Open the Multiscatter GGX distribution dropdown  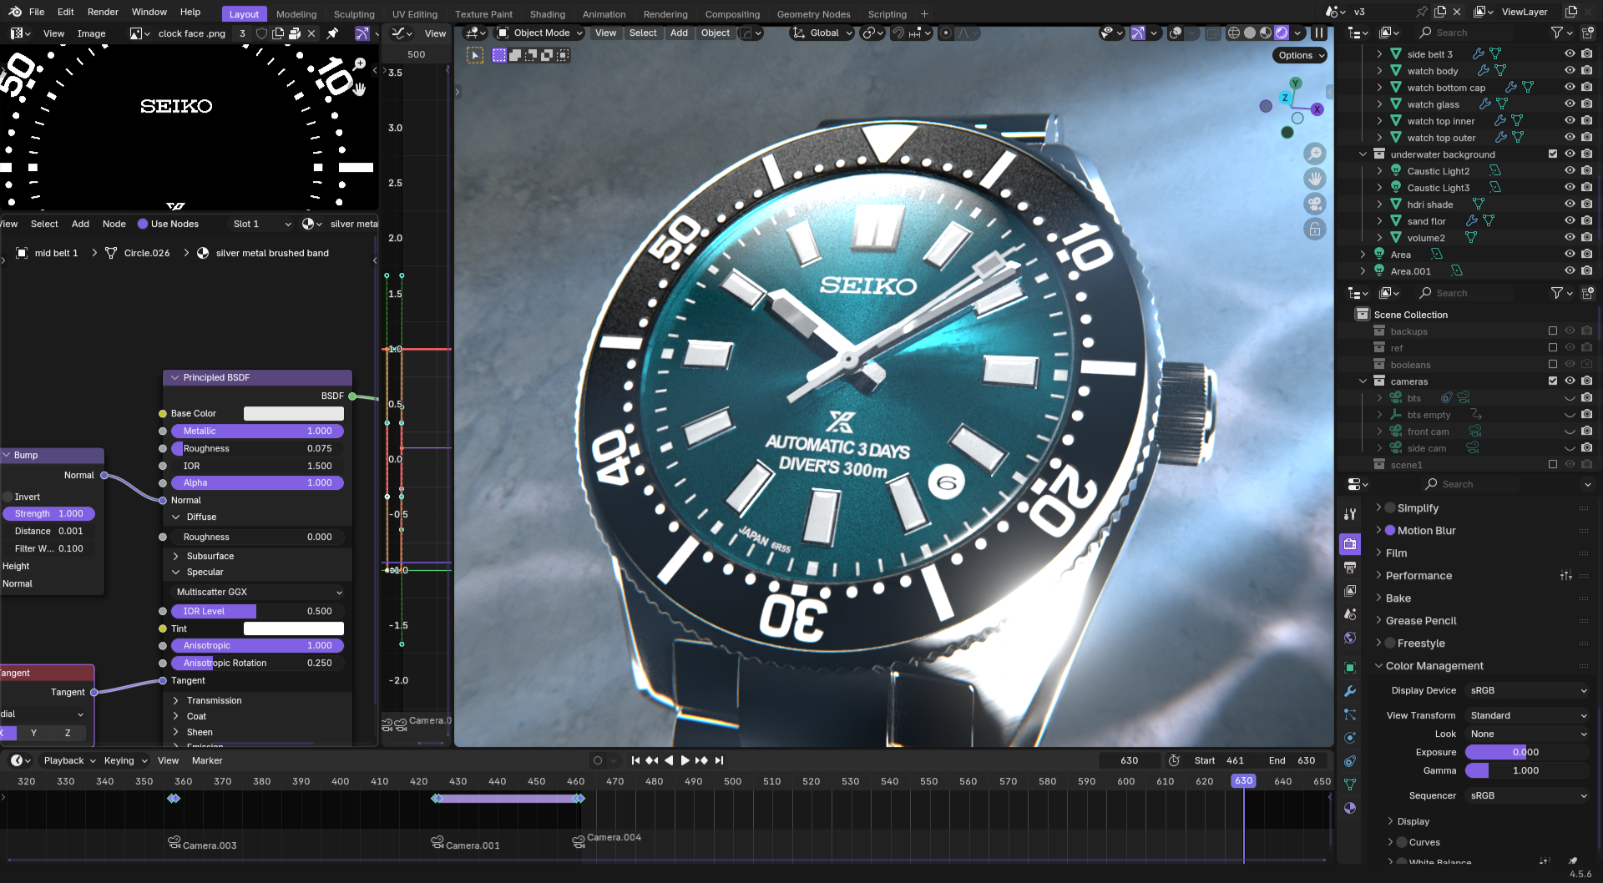259,592
